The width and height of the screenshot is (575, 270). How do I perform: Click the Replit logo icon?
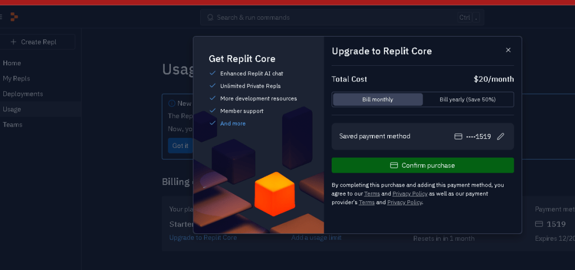(14, 17)
